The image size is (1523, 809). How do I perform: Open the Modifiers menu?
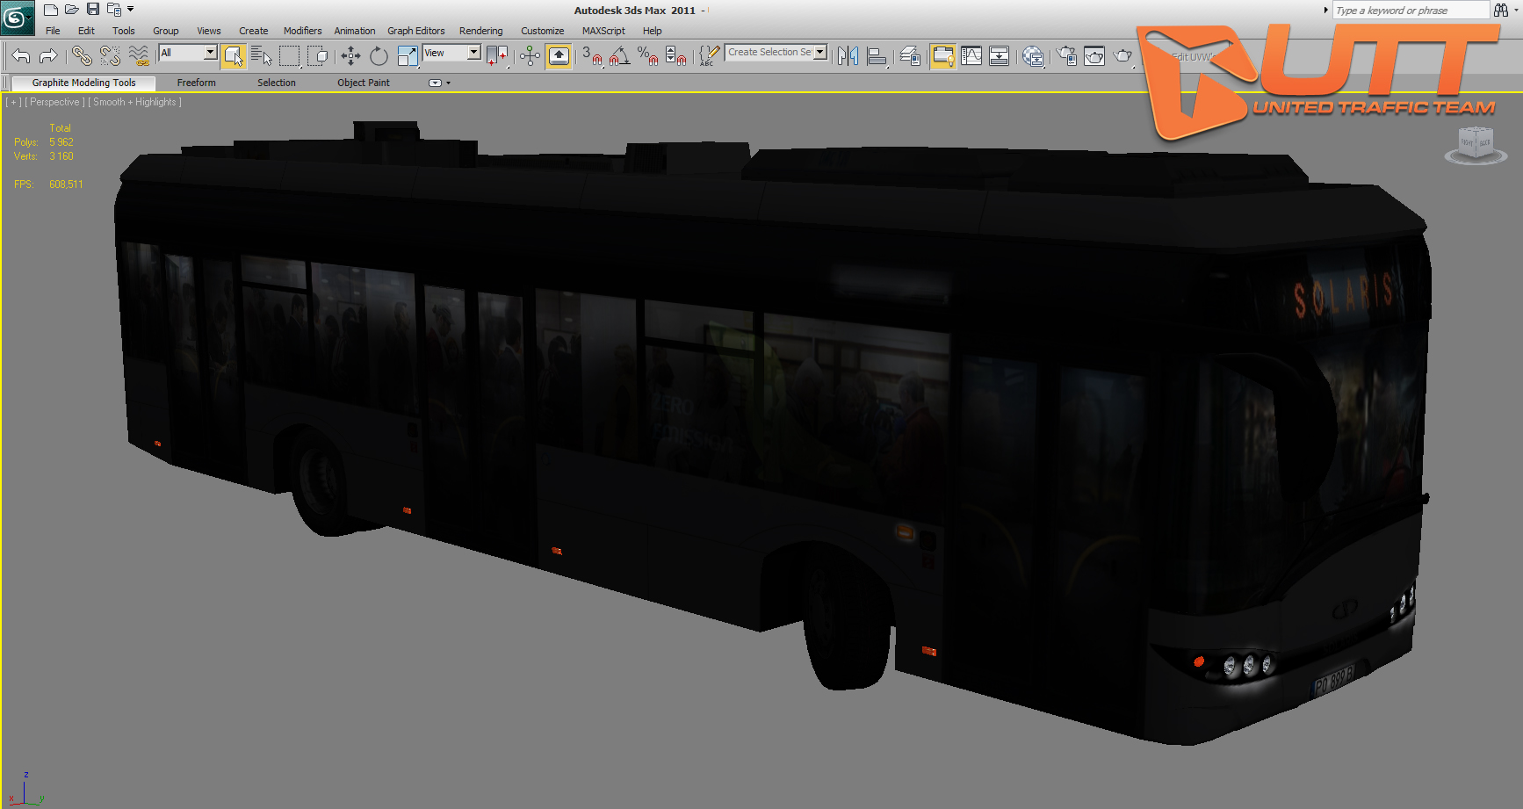pos(302,31)
